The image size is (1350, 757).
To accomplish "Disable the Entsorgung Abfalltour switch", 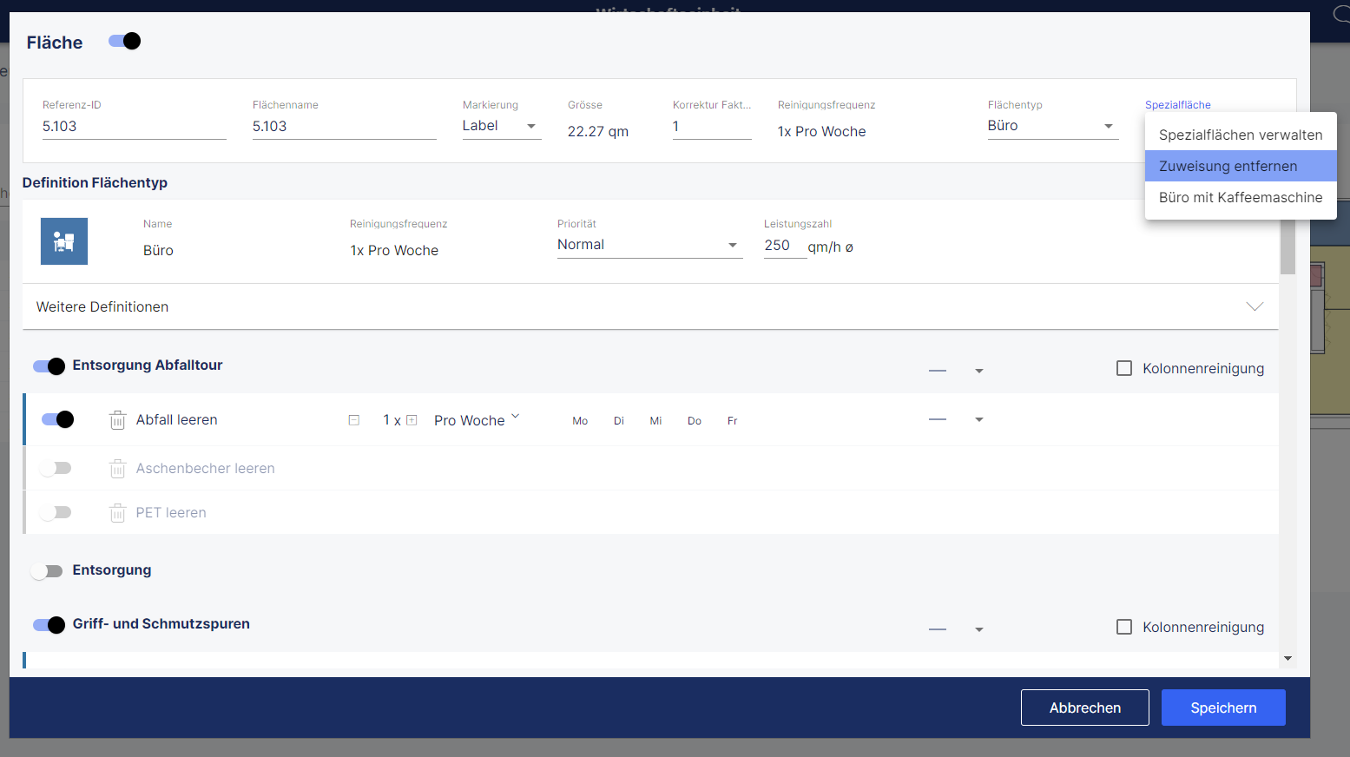I will pyautogui.click(x=49, y=366).
